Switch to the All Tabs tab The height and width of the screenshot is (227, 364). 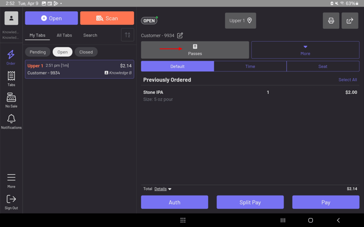[x=64, y=35]
